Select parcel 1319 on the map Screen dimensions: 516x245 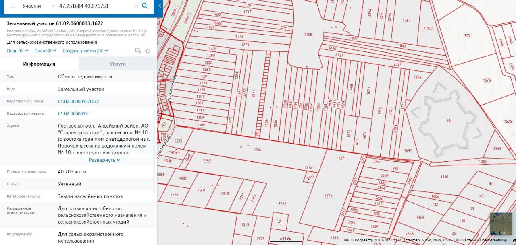click(x=245, y=224)
